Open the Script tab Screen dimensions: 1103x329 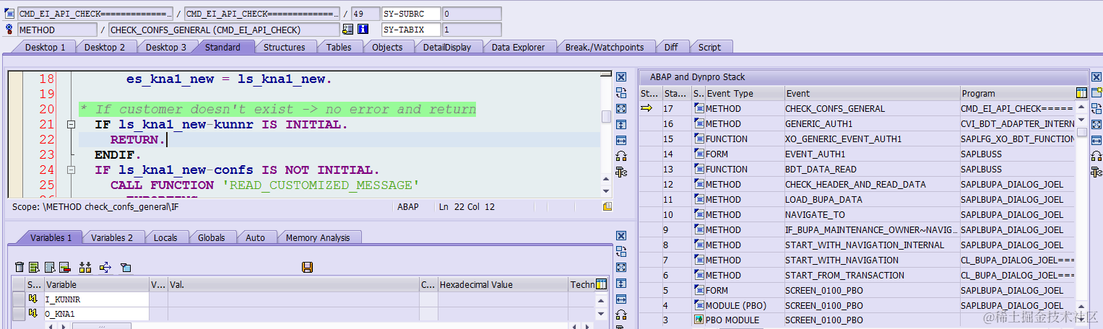[x=709, y=47]
